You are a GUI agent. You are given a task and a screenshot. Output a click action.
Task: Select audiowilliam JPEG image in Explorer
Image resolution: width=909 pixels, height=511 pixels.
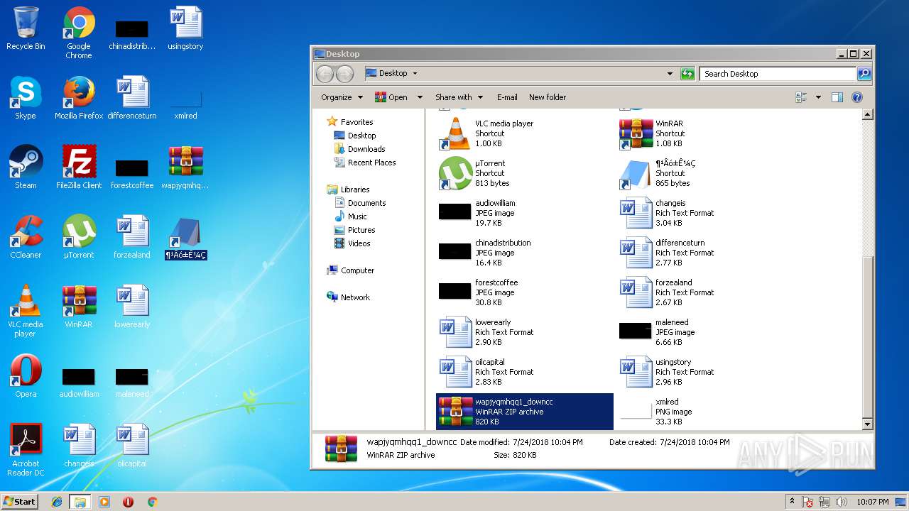(x=524, y=213)
